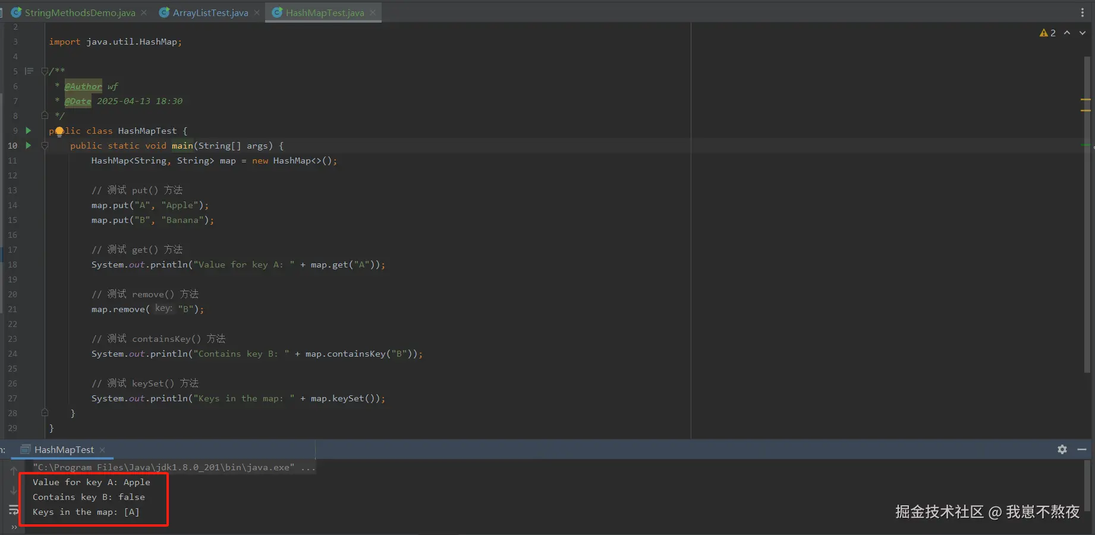The image size is (1095, 535).
Task: Click the map.containsKey("B") call on line 24
Action: pos(359,354)
